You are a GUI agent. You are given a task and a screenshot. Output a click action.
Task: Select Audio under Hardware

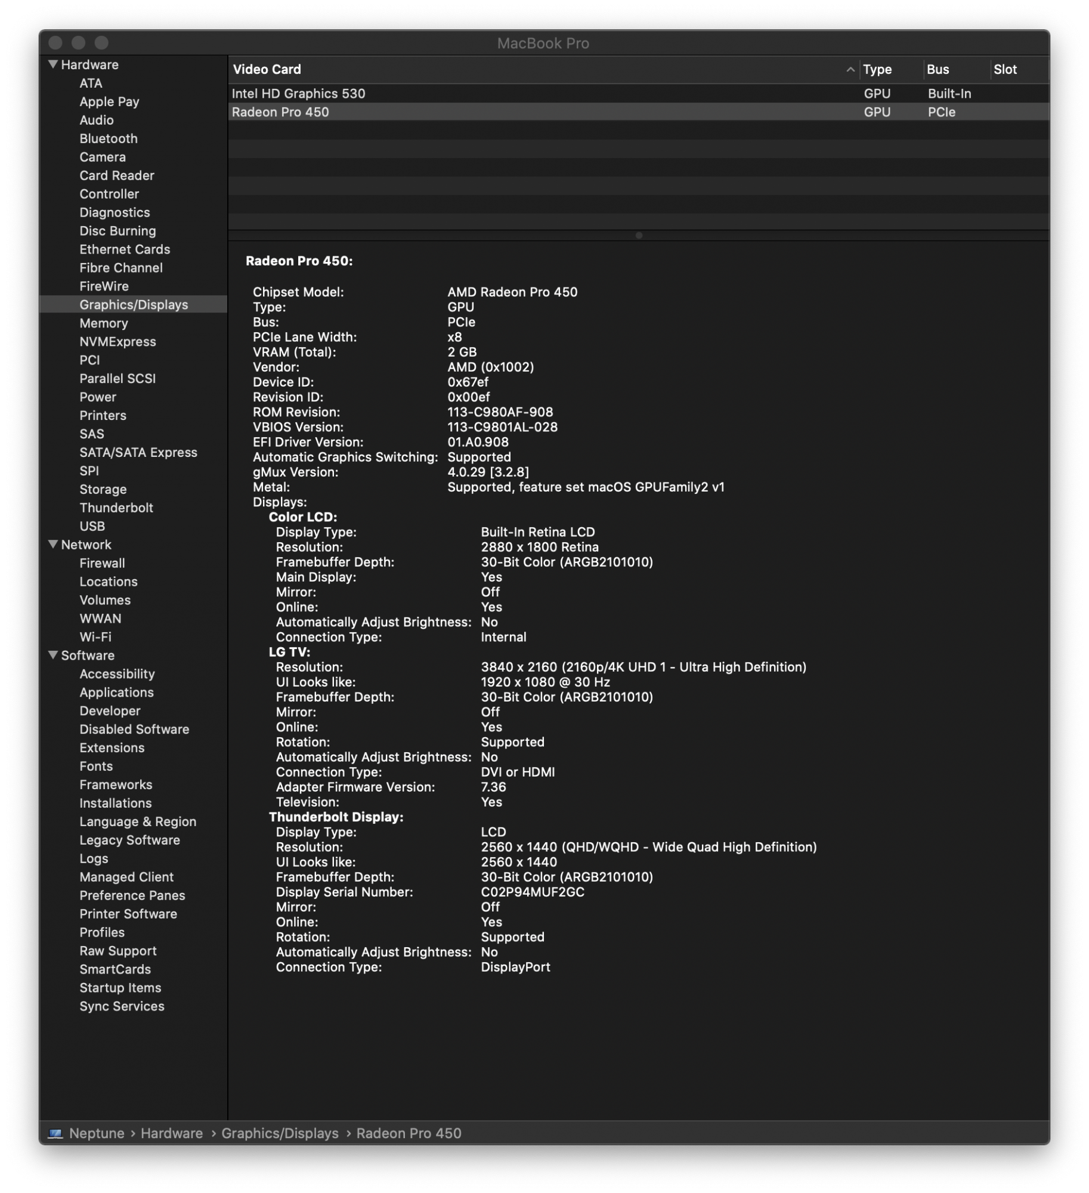[x=96, y=120]
